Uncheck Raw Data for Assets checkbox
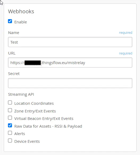 pyautogui.click(x=10, y=125)
